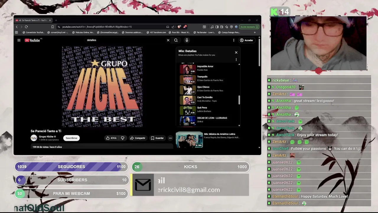Open the Leo AI sparkle icon
Screen dimensions: 378x213
(x=227, y=27)
